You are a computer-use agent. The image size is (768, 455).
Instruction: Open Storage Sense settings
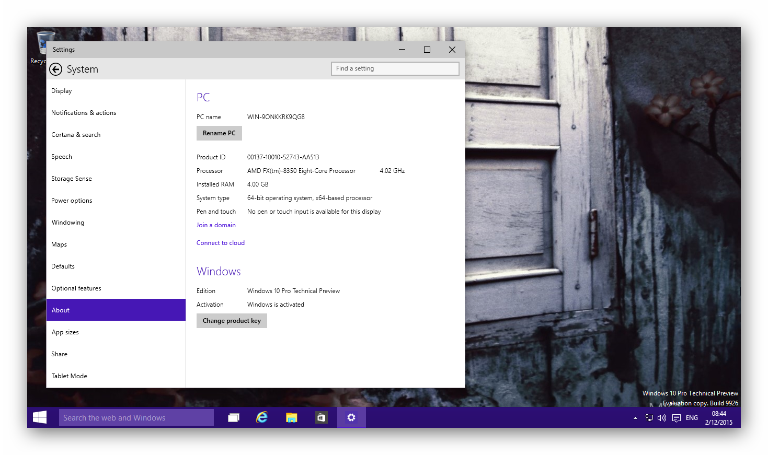pyautogui.click(x=116, y=179)
